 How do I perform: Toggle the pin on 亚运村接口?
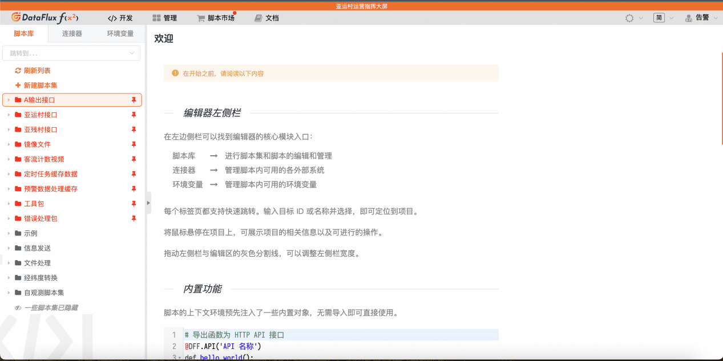pyautogui.click(x=134, y=115)
